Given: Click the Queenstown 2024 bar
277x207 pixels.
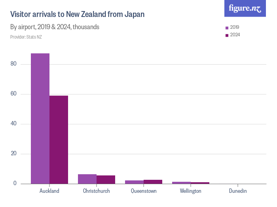Looking at the screenshot, I should (x=153, y=182).
